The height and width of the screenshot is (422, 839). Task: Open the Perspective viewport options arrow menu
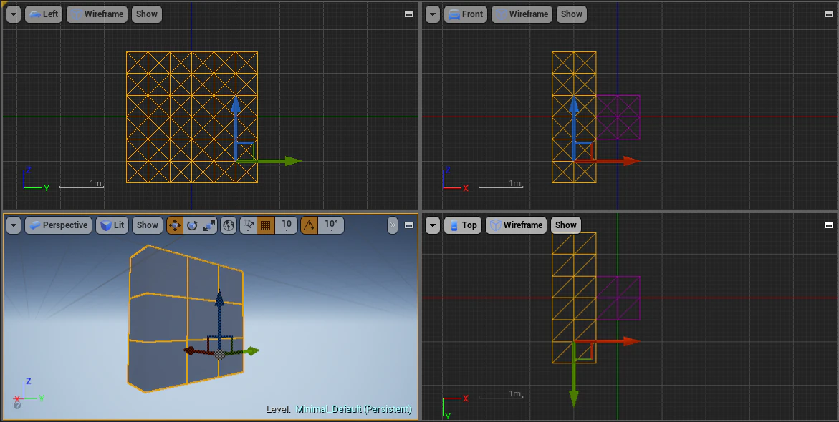click(x=14, y=225)
